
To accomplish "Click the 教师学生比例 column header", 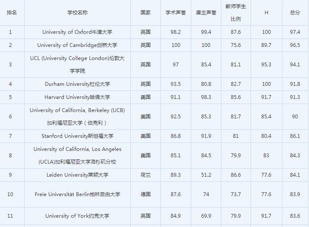I will tap(236, 13).
